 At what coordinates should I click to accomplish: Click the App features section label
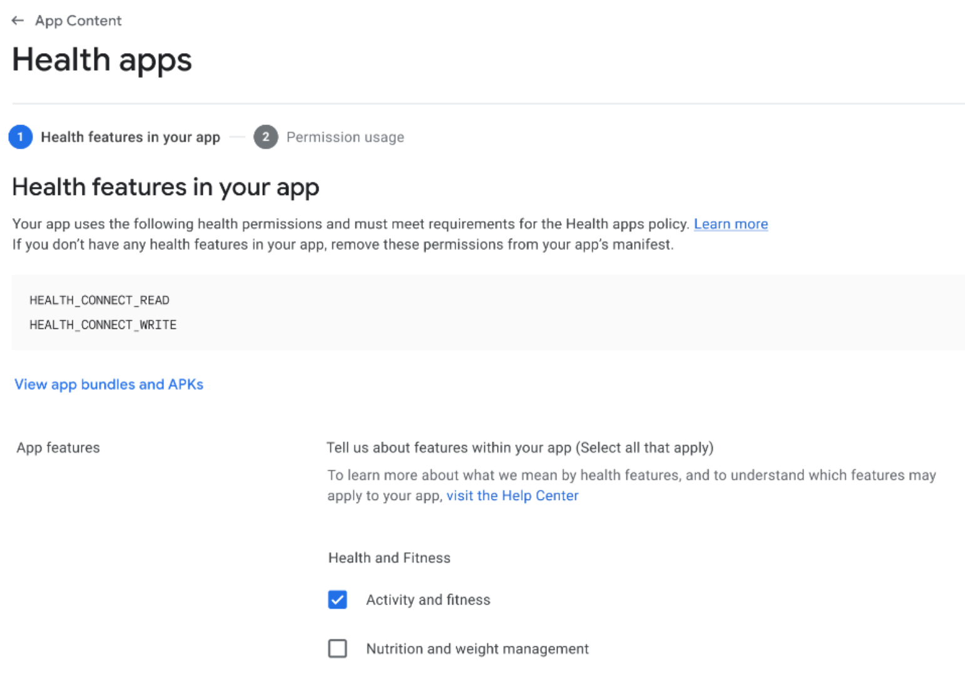58,447
